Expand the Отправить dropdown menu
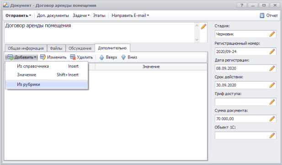This screenshot has width=282, height=165. coord(18,16)
